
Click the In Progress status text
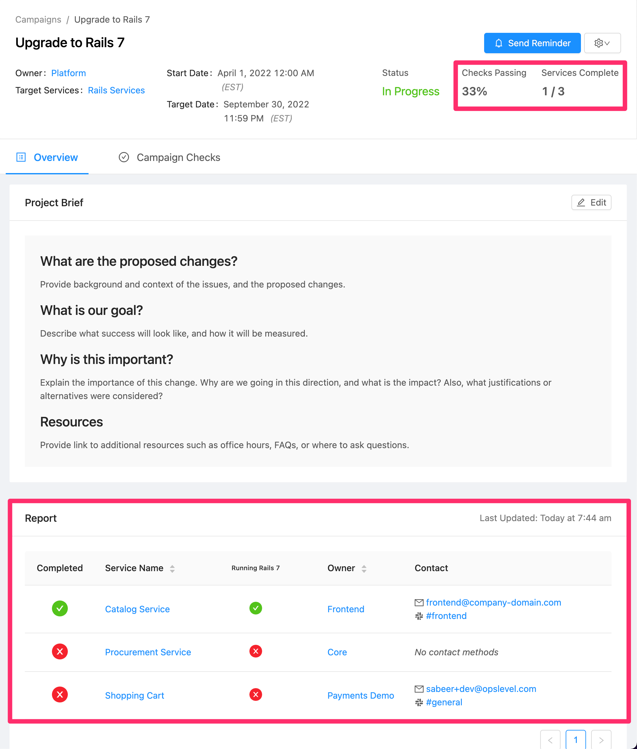(x=411, y=91)
